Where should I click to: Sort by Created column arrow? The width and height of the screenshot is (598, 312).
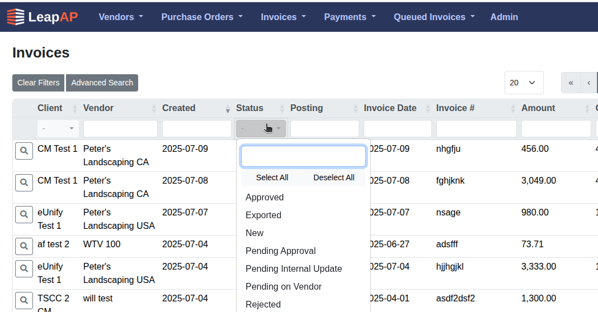tap(227, 108)
